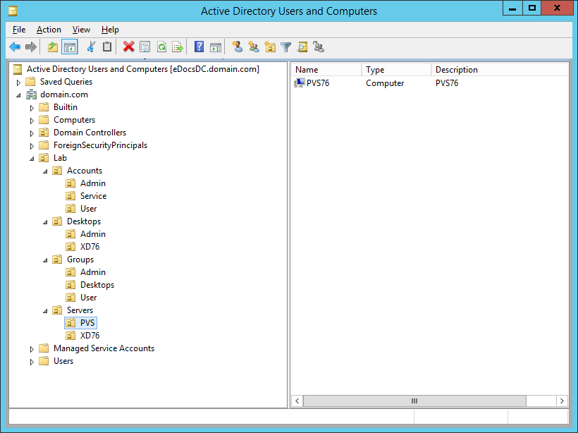Click the red Delete icon

(x=128, y=47)
